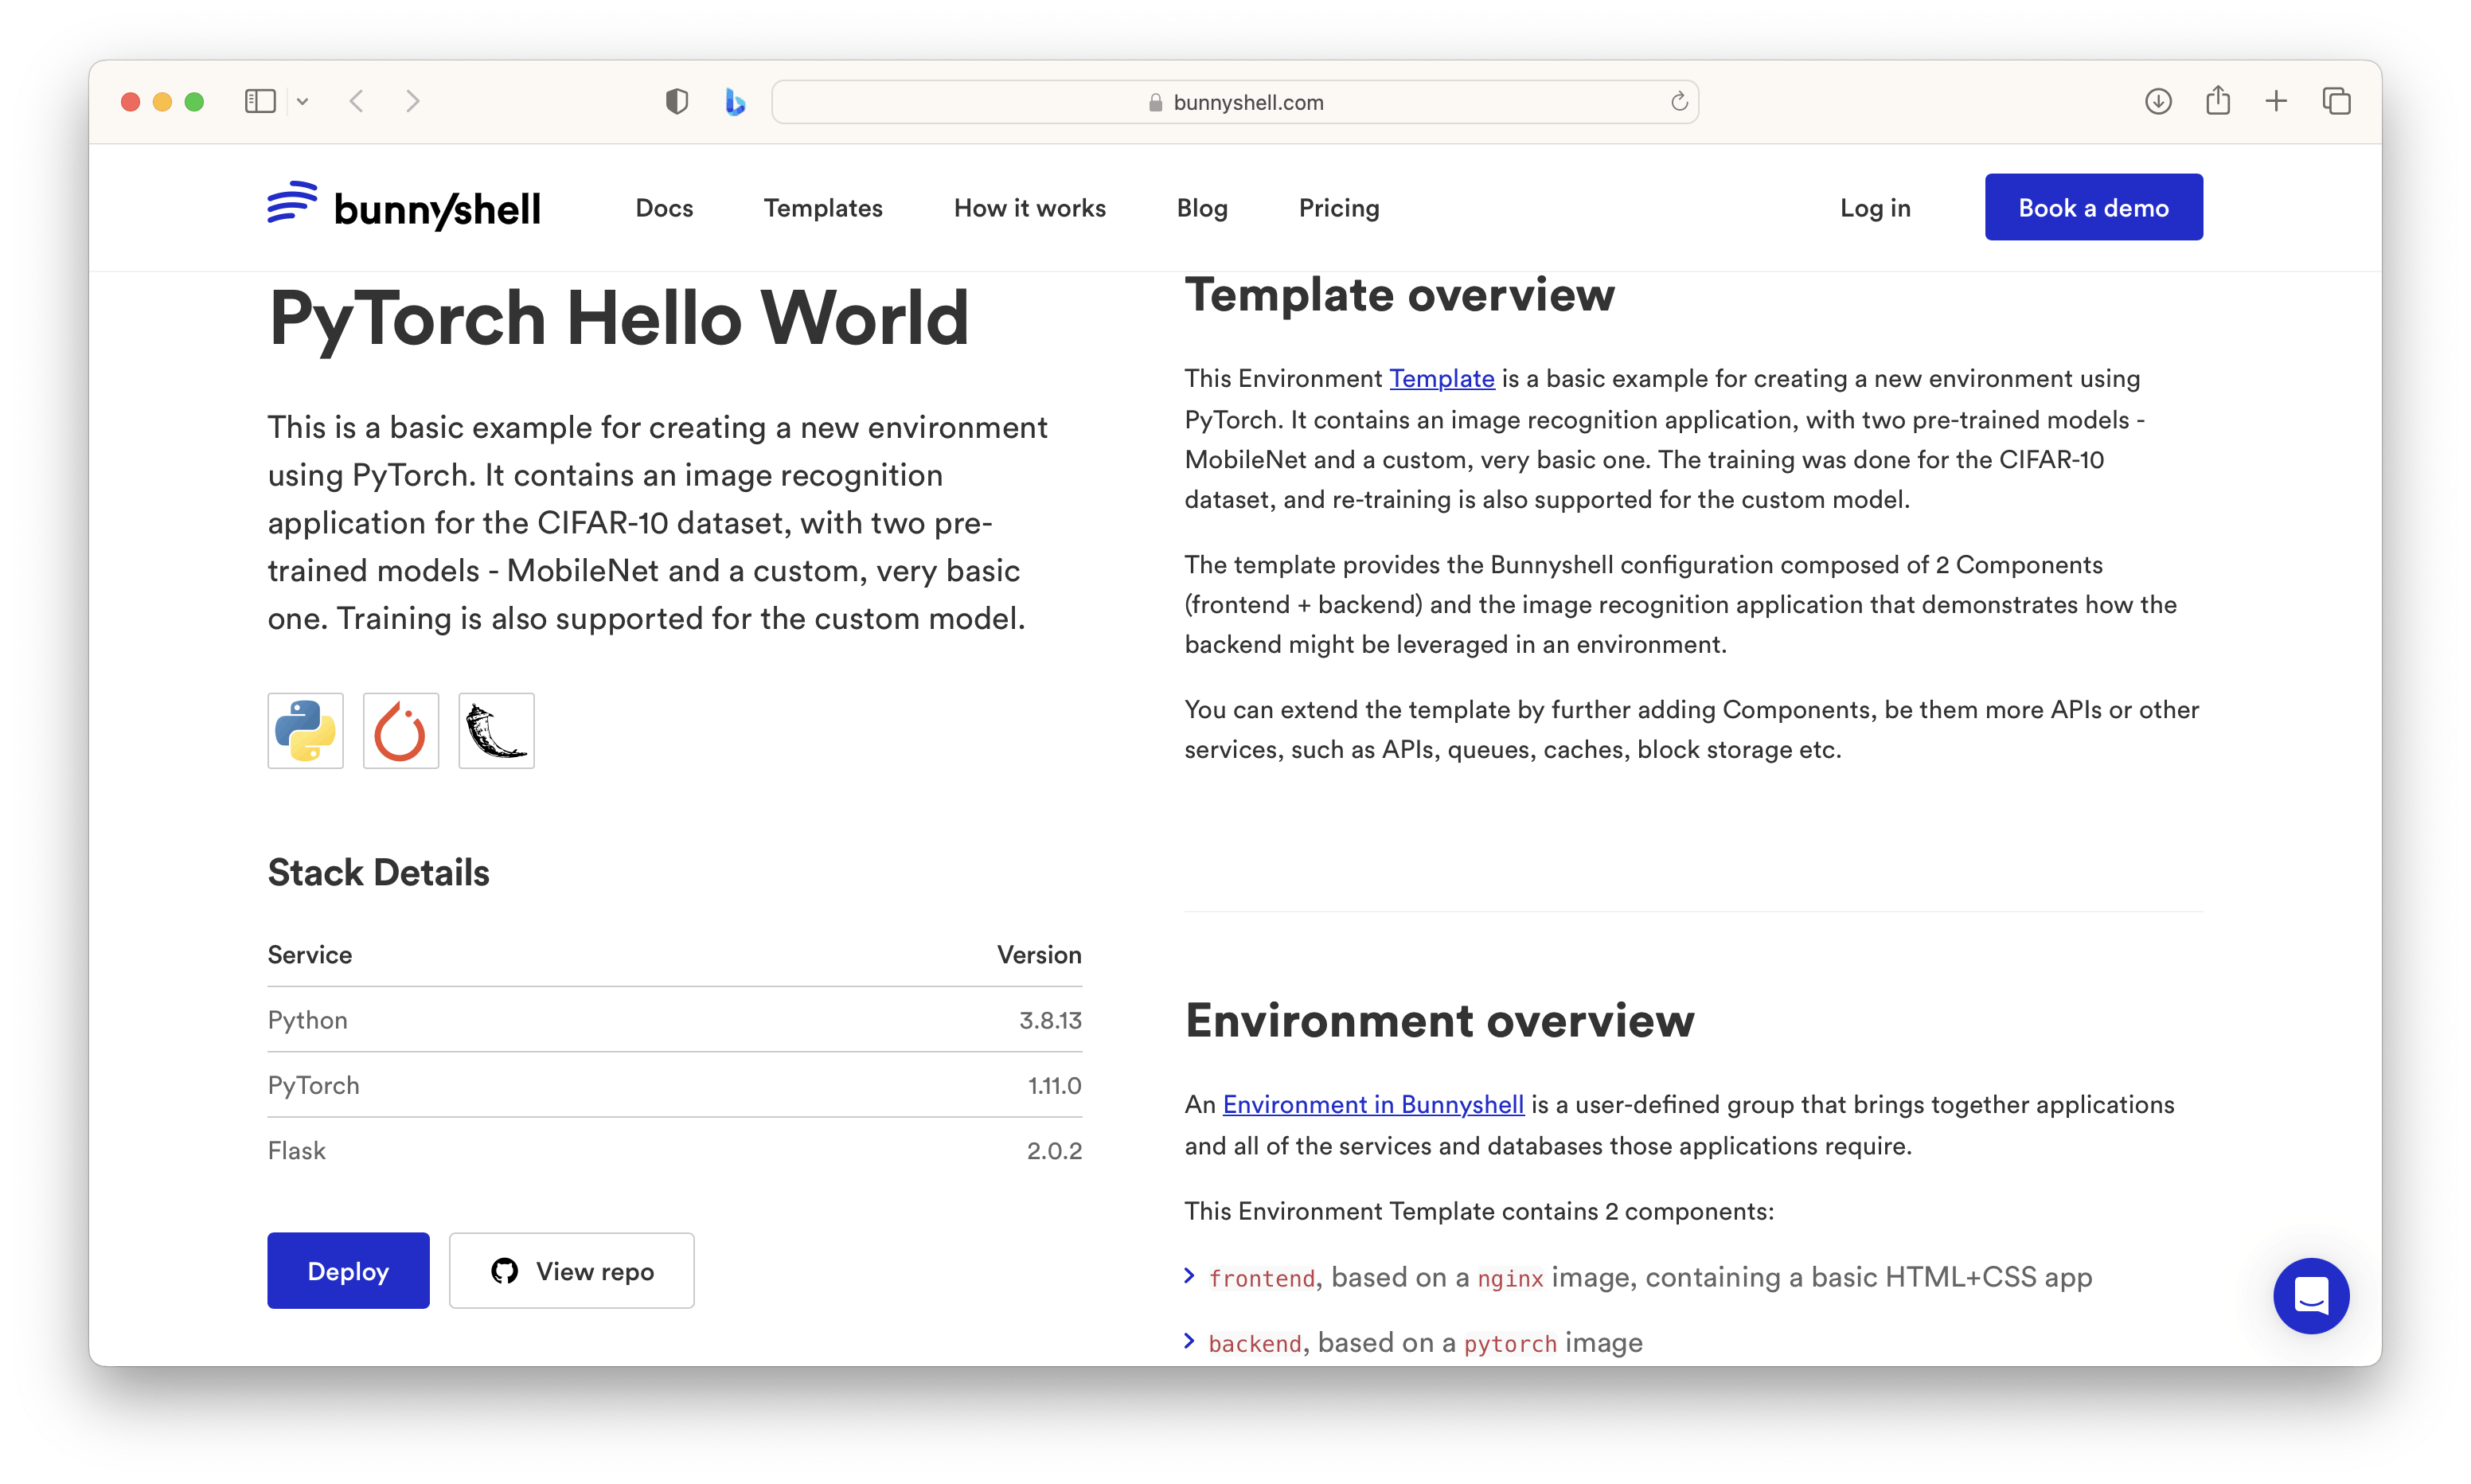Click the Bunnyshell logo

404,207
